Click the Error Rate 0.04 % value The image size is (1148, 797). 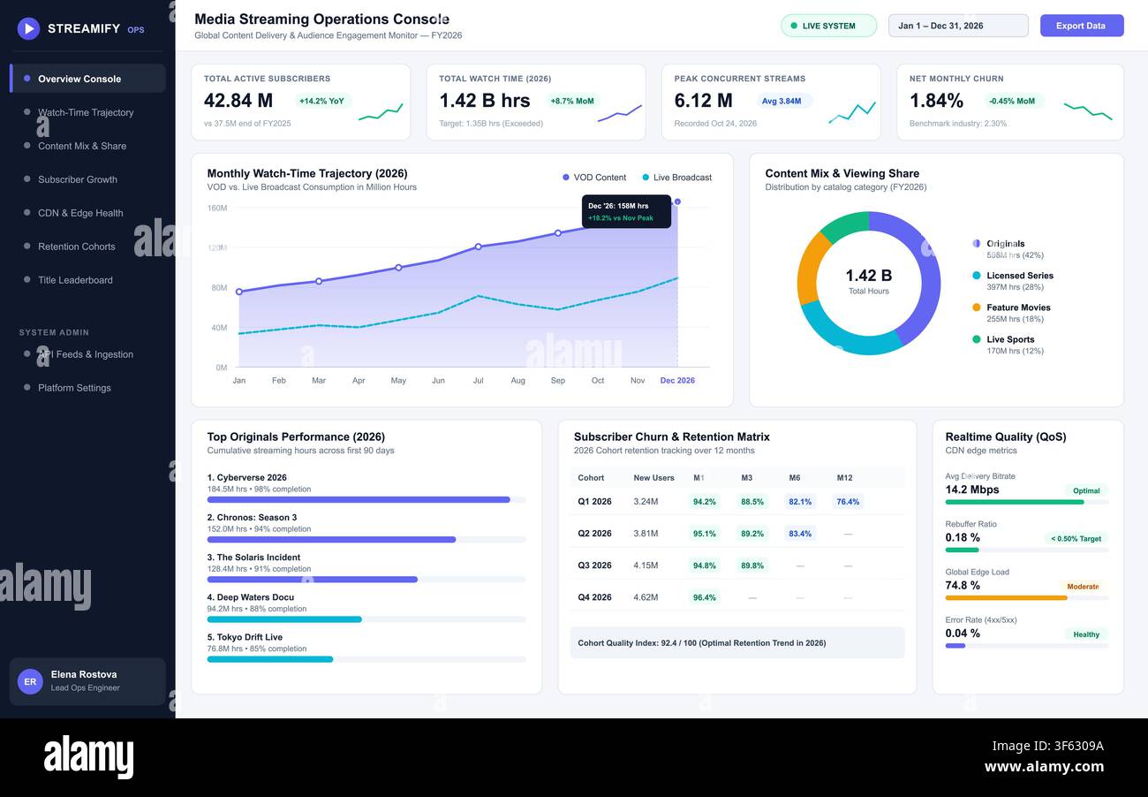963,634
